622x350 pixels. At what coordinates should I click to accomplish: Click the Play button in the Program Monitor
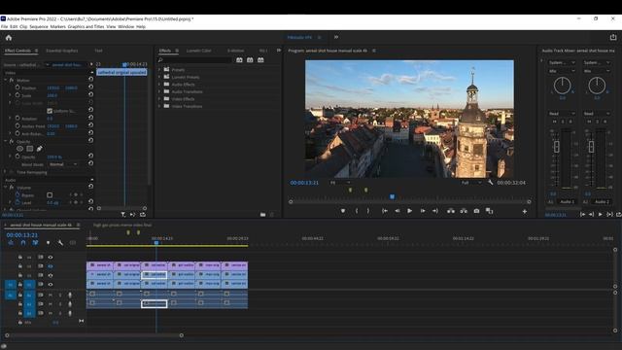click(x=409, y=211)
